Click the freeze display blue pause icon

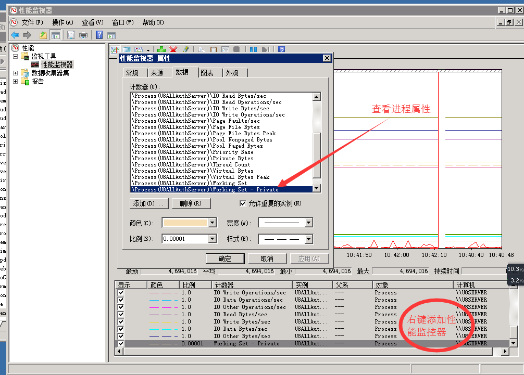(x=253, y=50)
